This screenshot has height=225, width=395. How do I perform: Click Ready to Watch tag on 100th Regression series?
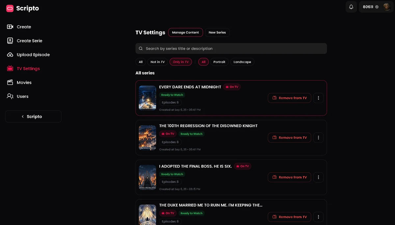coord(192,134)
